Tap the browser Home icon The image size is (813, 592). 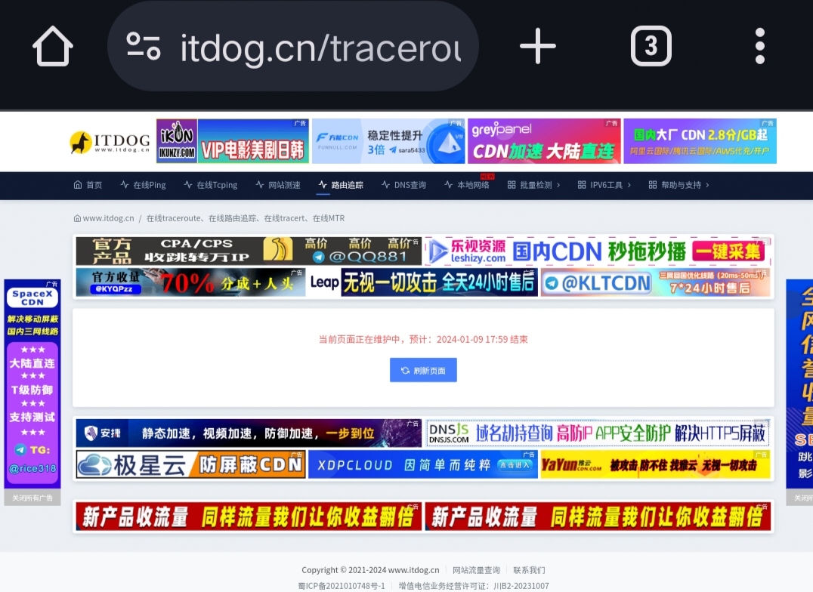coord(51,45)
